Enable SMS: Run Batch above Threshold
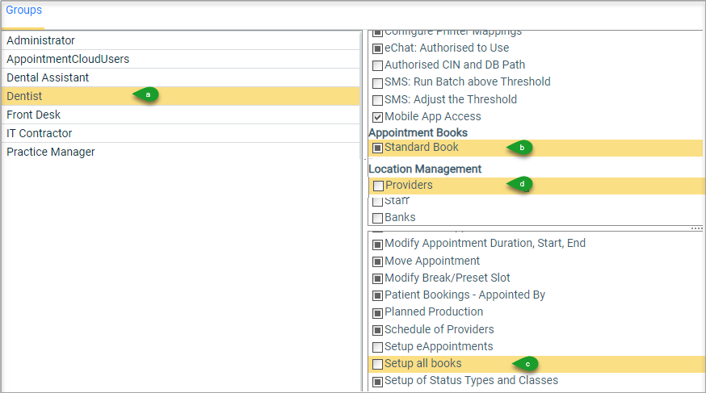Image resolution: width=706 pixels, height=393 pixels. 378,83
